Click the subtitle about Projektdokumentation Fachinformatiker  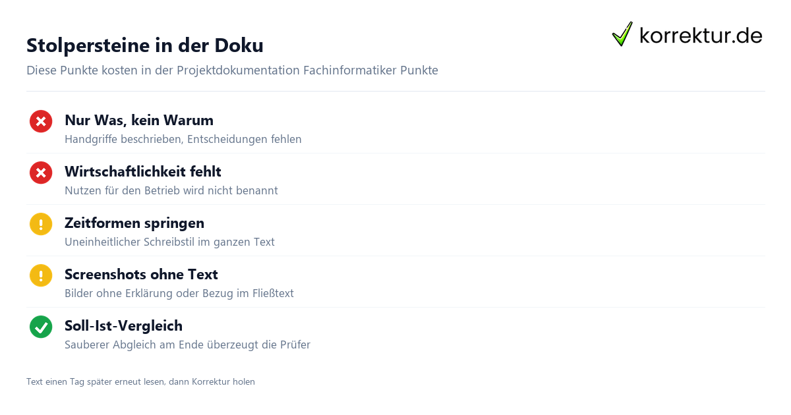click(x=232, y=70)
